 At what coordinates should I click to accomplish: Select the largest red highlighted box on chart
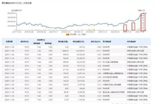coord(143,22)
